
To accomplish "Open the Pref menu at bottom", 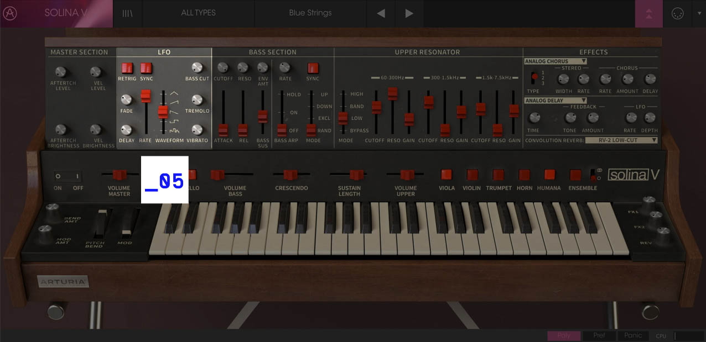I will click(x=599, y=335).
